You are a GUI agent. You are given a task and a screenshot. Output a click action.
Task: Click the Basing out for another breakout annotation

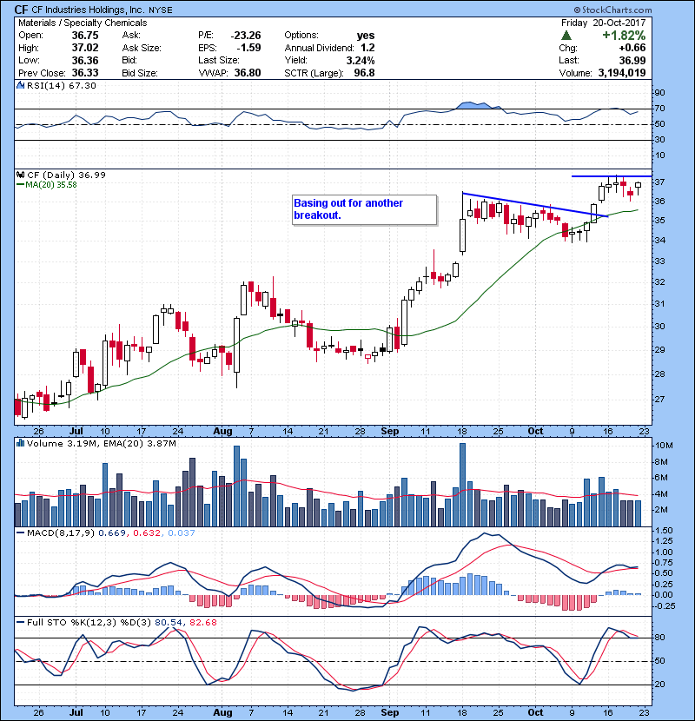click(364, 209)
